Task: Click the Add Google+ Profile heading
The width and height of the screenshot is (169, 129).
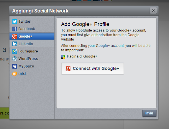Action: point(85,24)
